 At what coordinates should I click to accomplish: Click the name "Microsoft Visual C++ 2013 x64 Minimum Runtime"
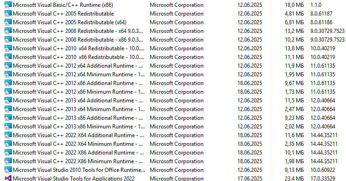pos(79,109)
